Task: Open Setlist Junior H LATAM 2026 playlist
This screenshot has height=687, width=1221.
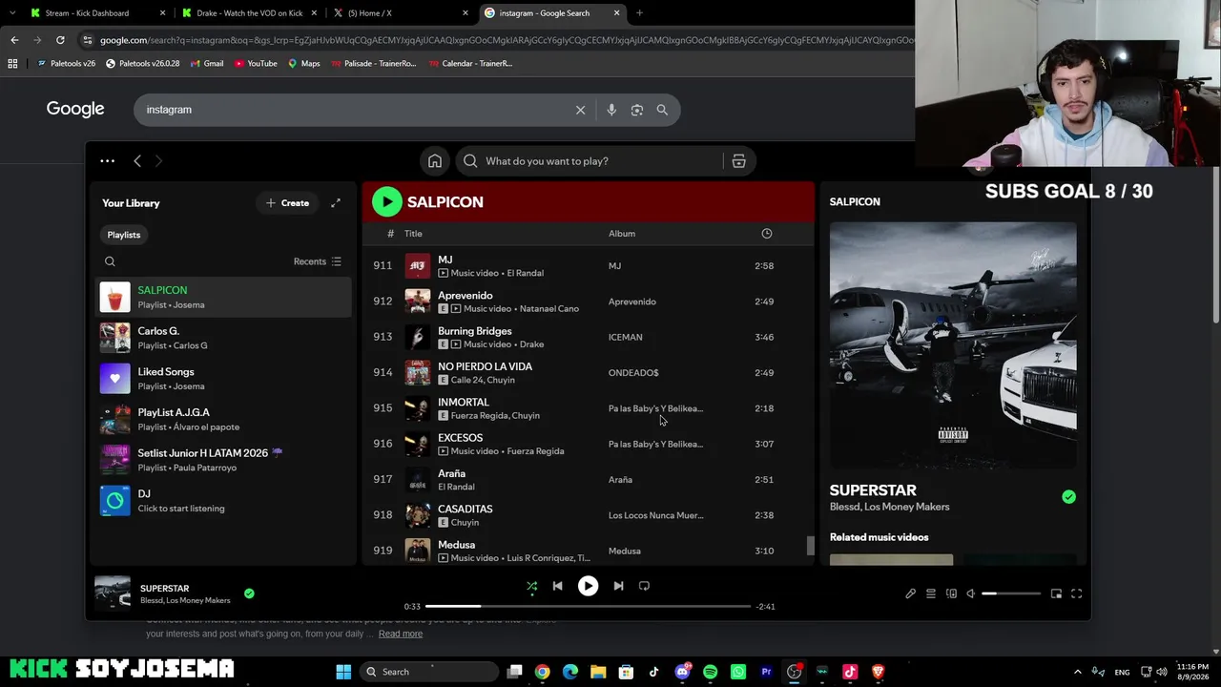Action: pyautogui.click(x=224, y=460)
